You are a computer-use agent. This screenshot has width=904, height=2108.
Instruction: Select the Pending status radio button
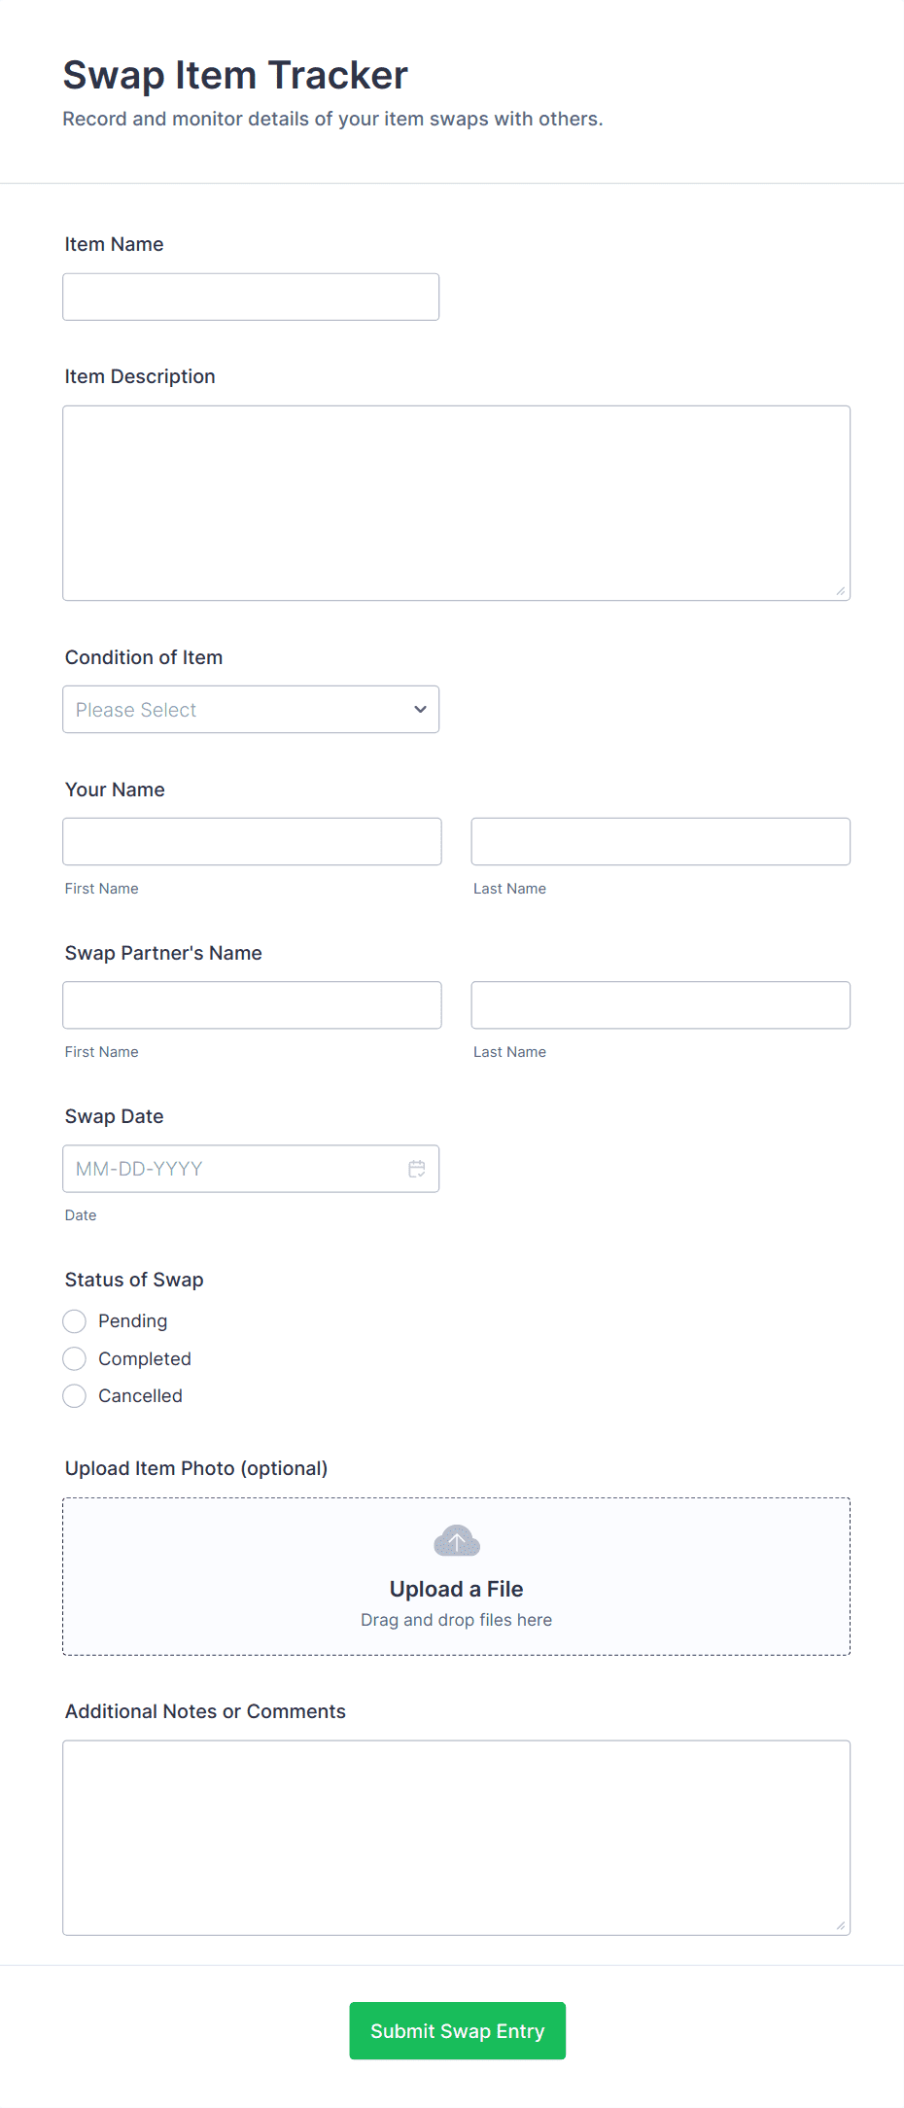[75, 1321]
